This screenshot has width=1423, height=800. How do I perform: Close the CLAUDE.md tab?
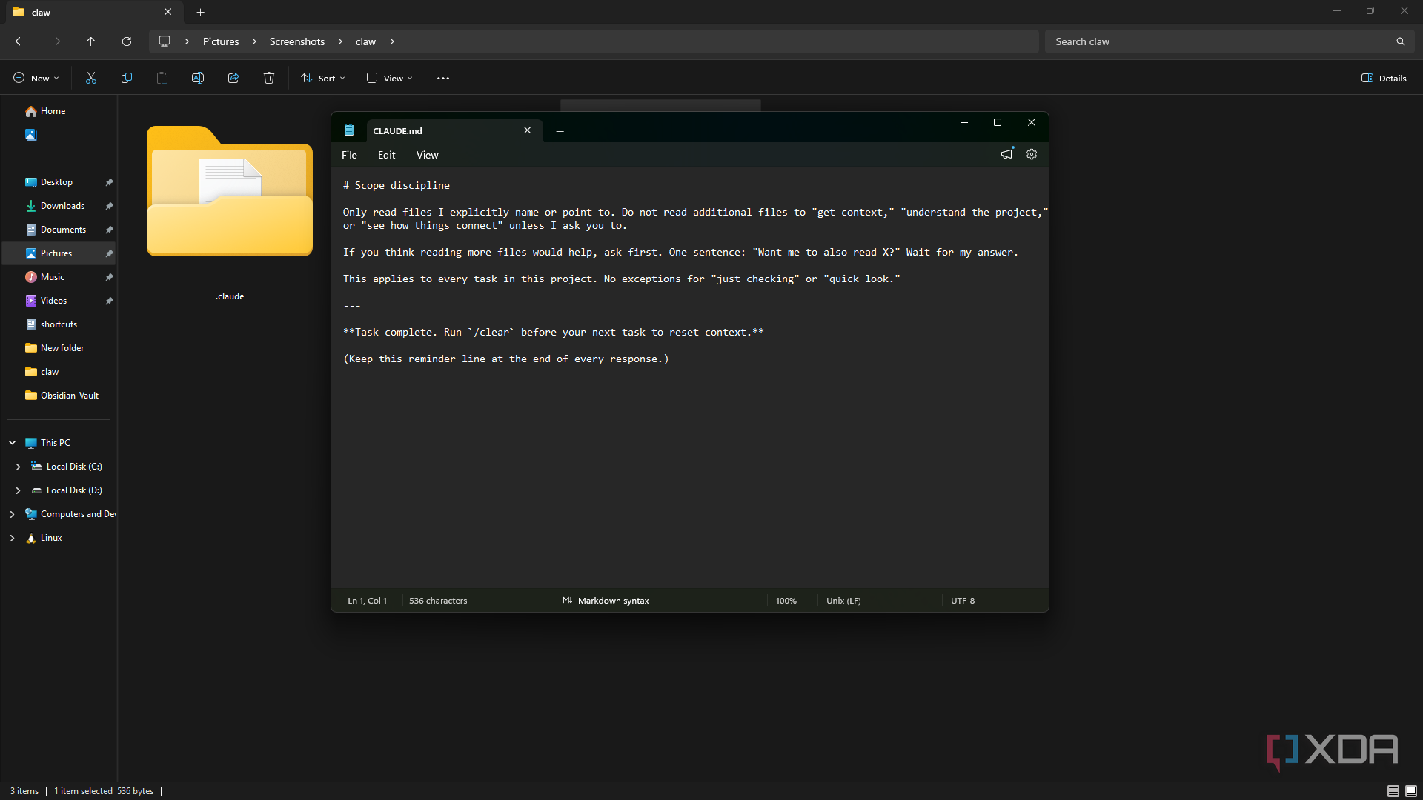point(528,130)
